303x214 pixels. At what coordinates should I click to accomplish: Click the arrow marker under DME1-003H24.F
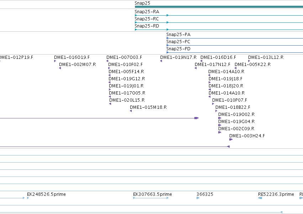(231, 139)
